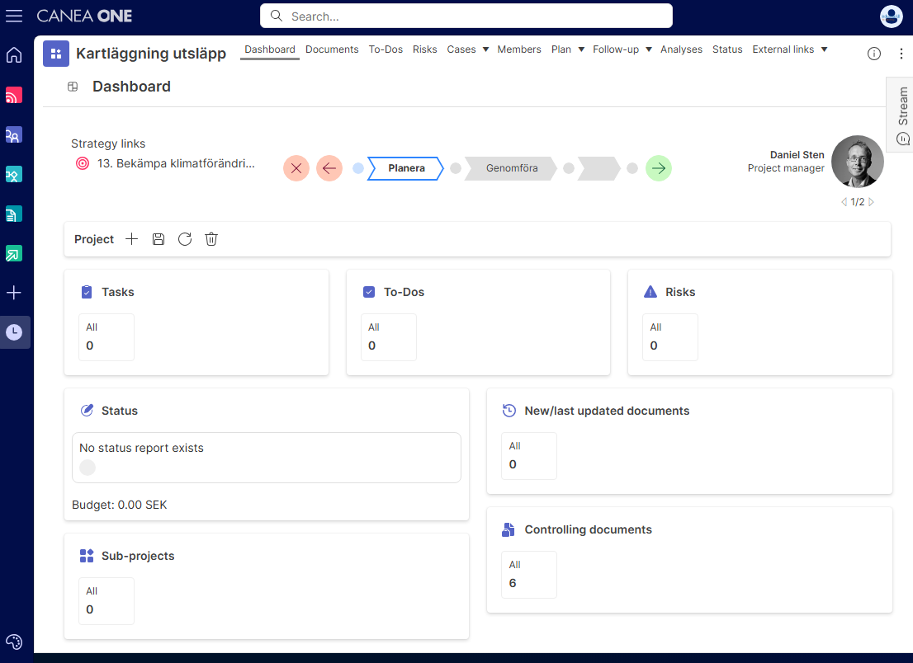Open the three-dot more options menu
Viewport: 913px width, 663px height.
point(901,54)
